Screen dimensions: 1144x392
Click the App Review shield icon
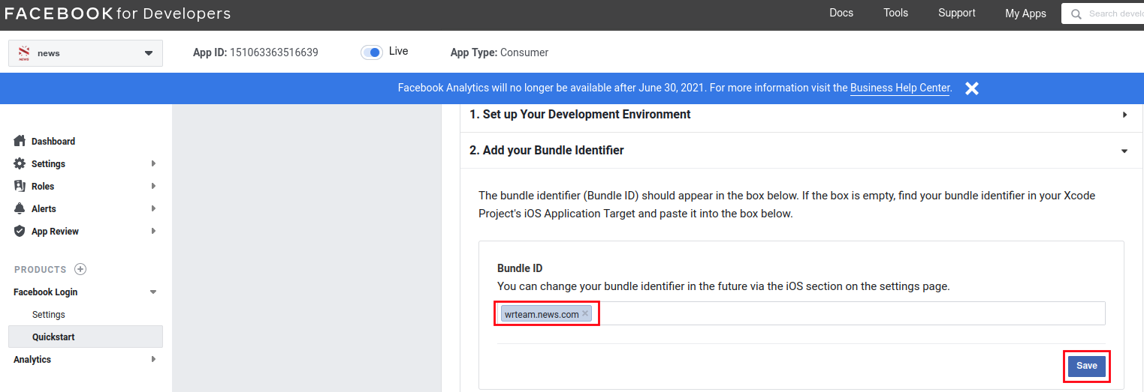point(20,232)
